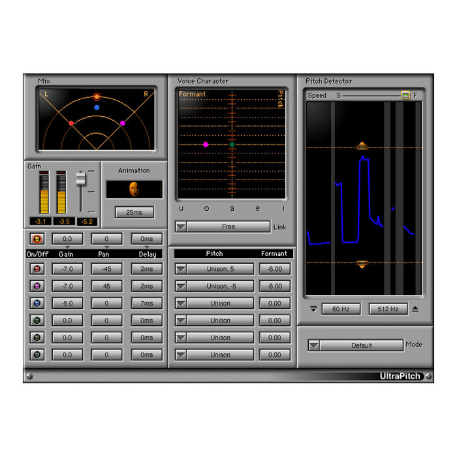Screen dimensions: 457x457
Task: Click the vowel 'a' label under grid
Action: point(232,208)
